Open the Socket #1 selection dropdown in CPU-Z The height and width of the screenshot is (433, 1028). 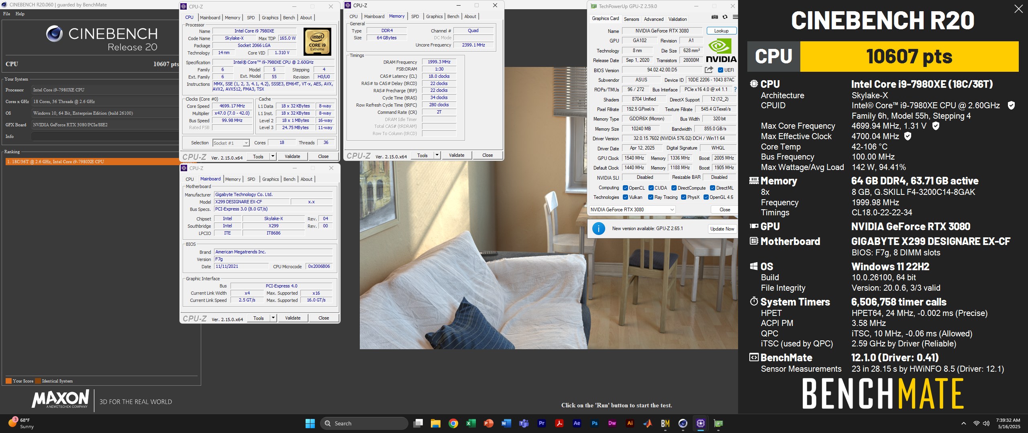tap(231, 143)
